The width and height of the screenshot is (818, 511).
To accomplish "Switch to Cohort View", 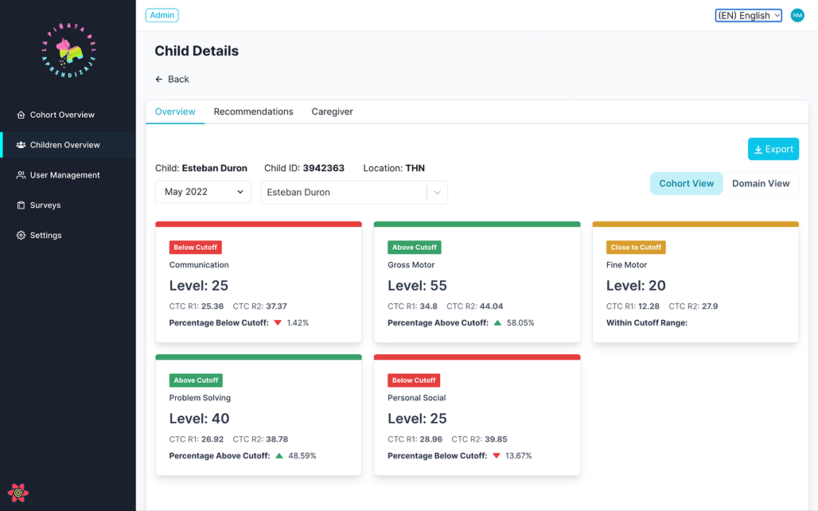I will tap(686, 184).
